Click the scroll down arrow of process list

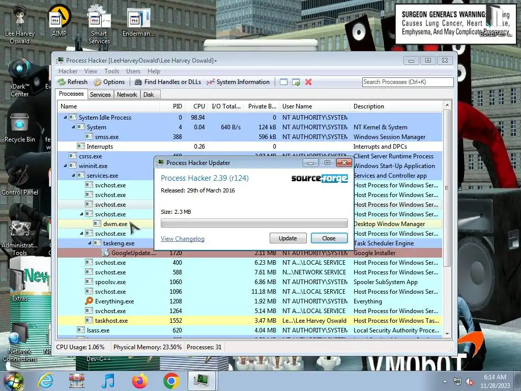(x=447, y=334)
